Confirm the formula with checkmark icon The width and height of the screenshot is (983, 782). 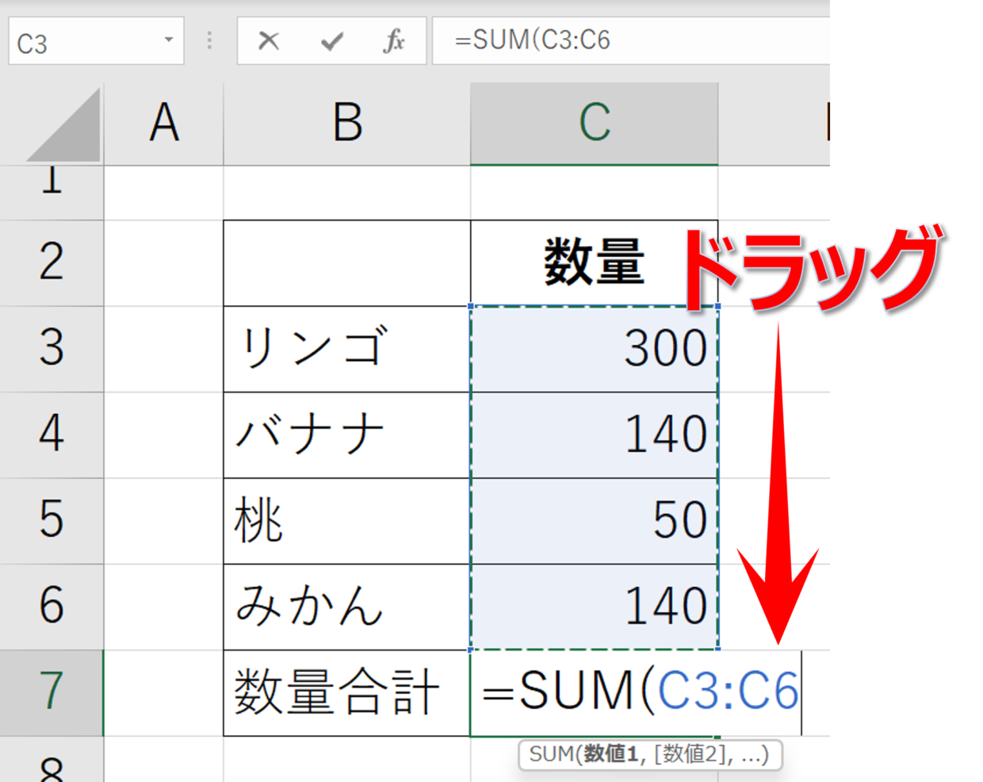pos(331,40)
